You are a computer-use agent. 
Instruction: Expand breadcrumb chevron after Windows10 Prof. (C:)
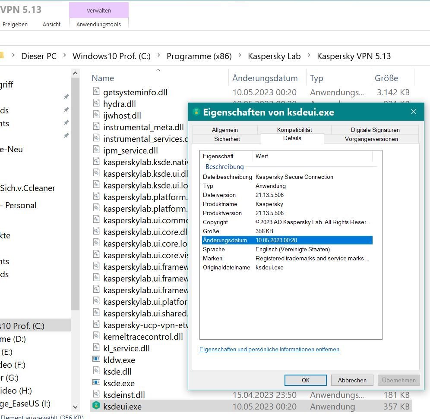pos(159,55)
